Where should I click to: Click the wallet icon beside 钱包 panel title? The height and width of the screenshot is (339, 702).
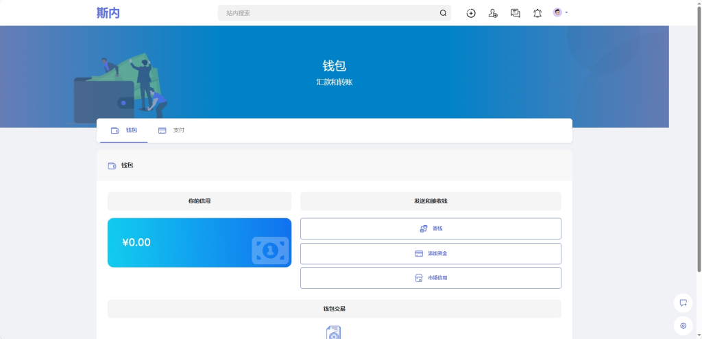(112, 166)
